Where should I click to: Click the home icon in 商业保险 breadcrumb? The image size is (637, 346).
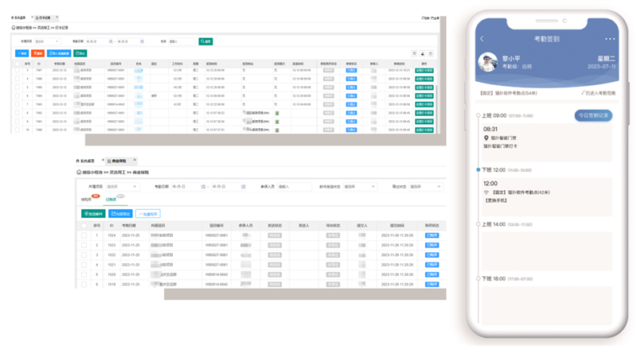(x=78, y=172)
